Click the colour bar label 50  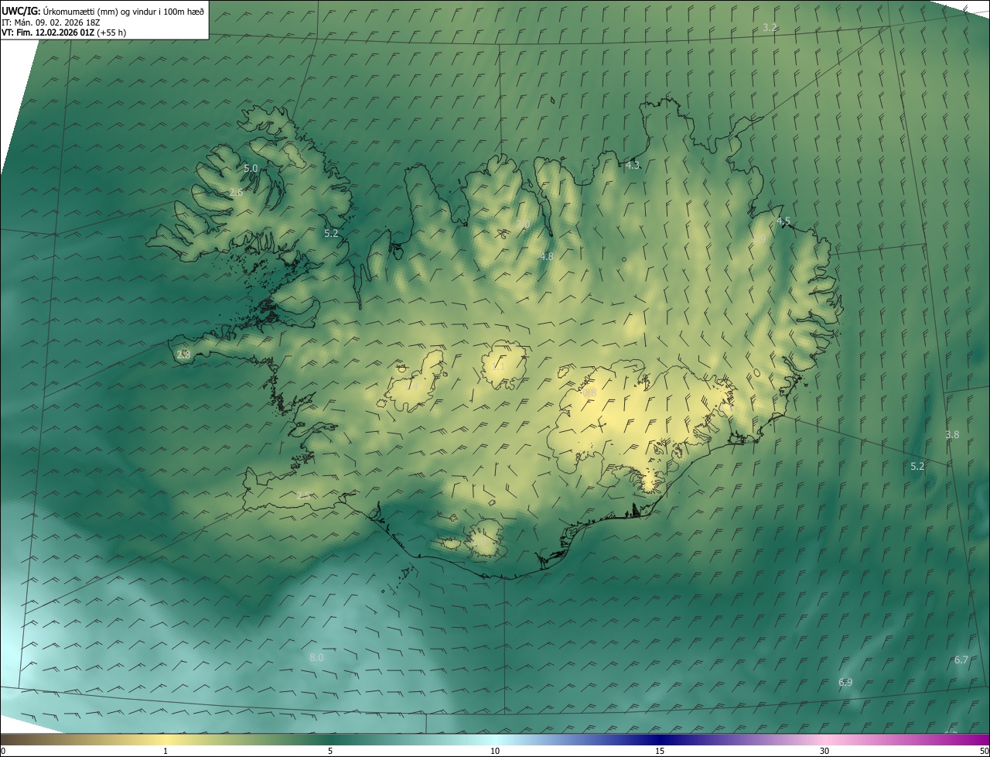pos(984,751)
